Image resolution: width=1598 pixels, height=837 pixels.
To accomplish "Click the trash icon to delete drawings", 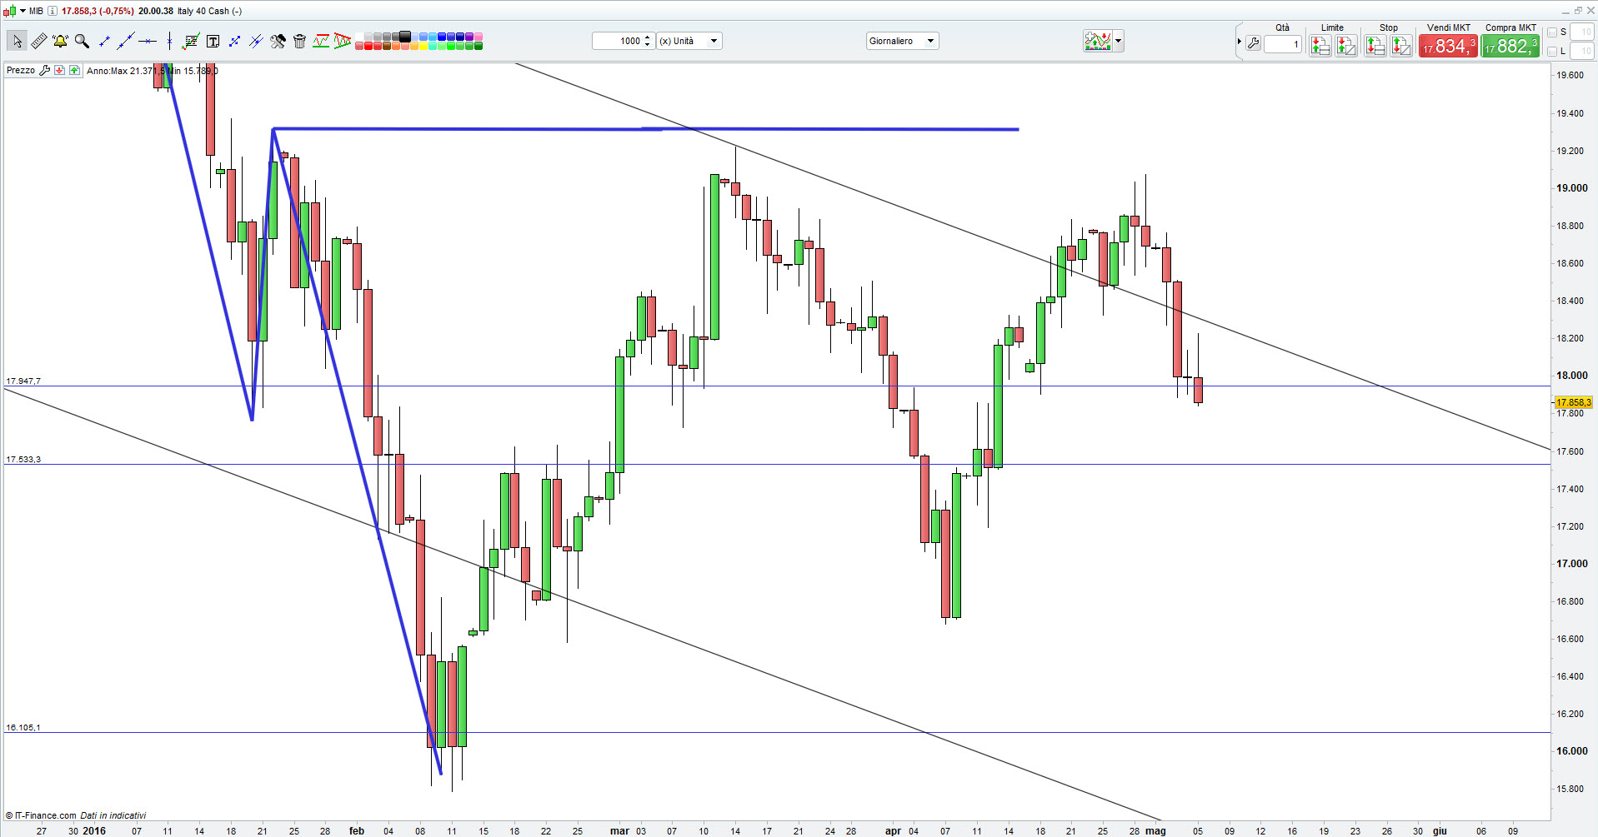I will click(x=299, y=40).
